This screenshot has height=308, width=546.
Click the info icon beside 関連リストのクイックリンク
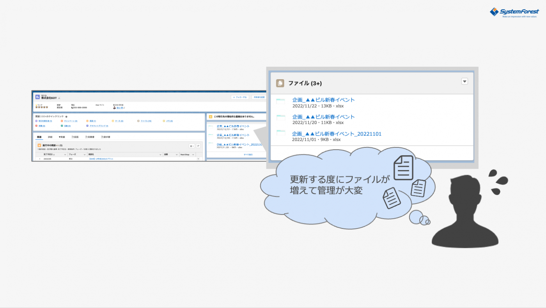point(66,117)
